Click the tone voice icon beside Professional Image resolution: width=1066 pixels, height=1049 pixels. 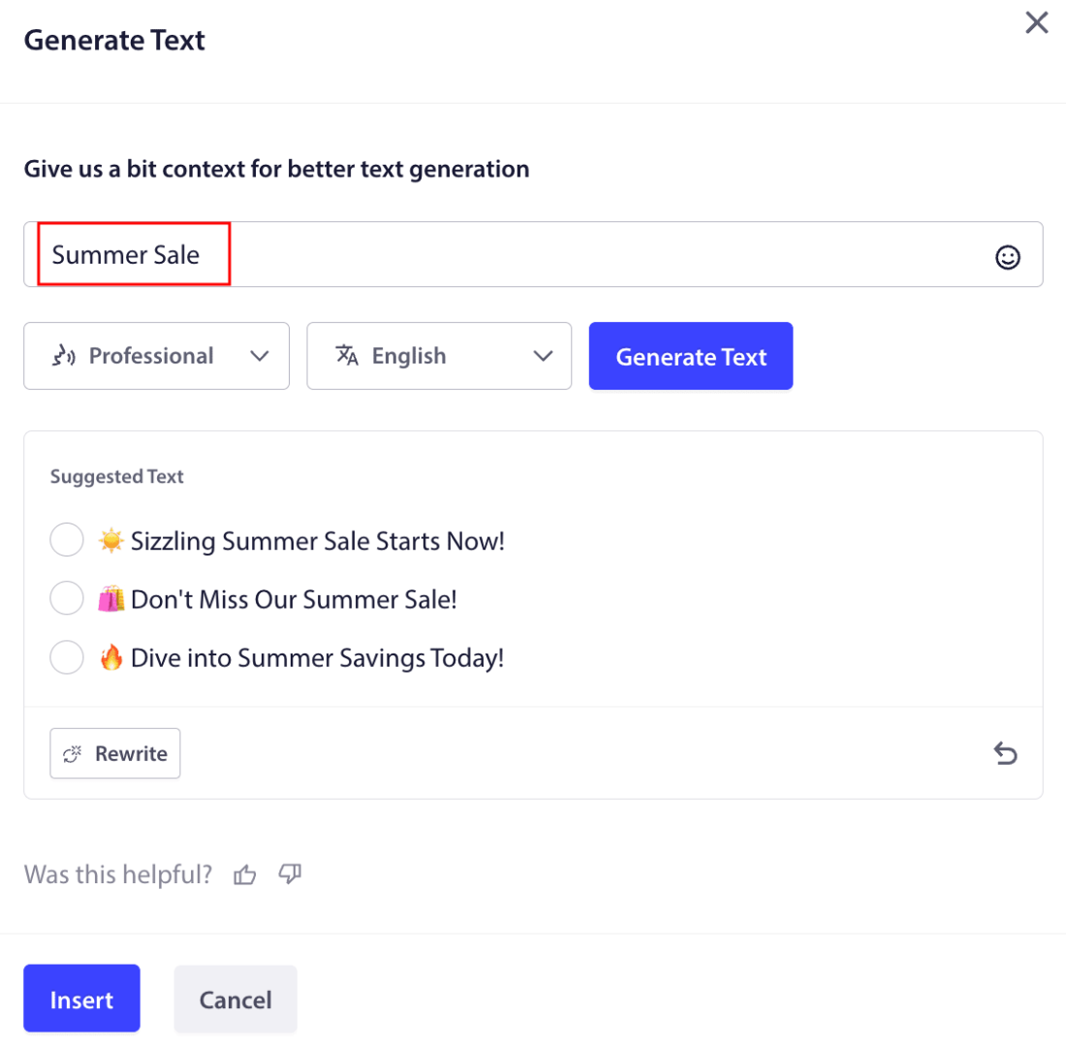pyautogui.click(x=63, y=356)
